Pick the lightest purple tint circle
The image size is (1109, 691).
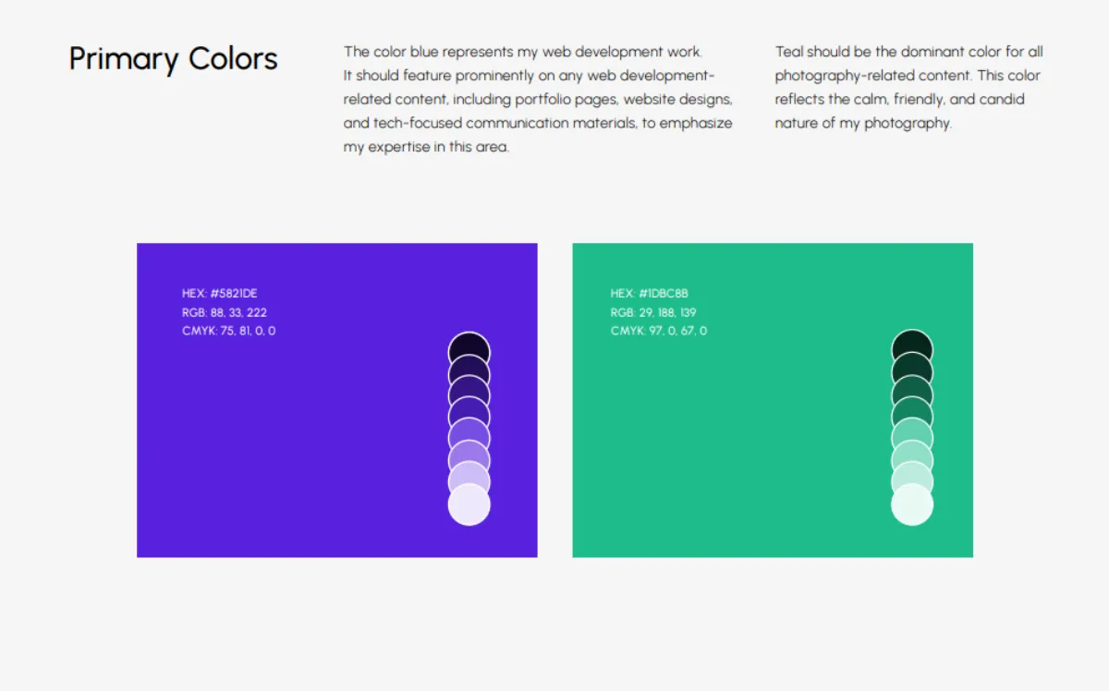469,506
